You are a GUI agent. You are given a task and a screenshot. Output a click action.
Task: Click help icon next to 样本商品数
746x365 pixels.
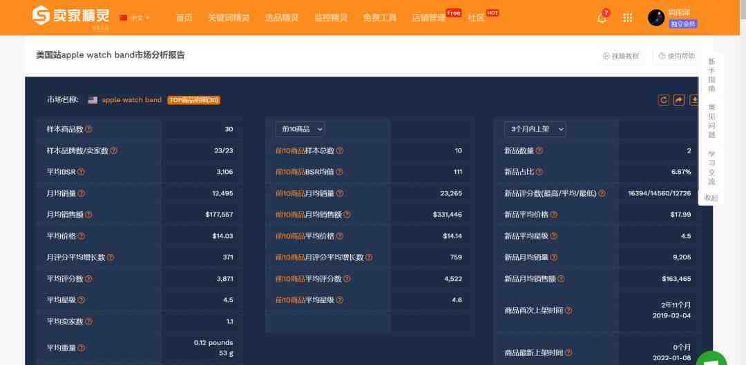[x=88, y=129]
